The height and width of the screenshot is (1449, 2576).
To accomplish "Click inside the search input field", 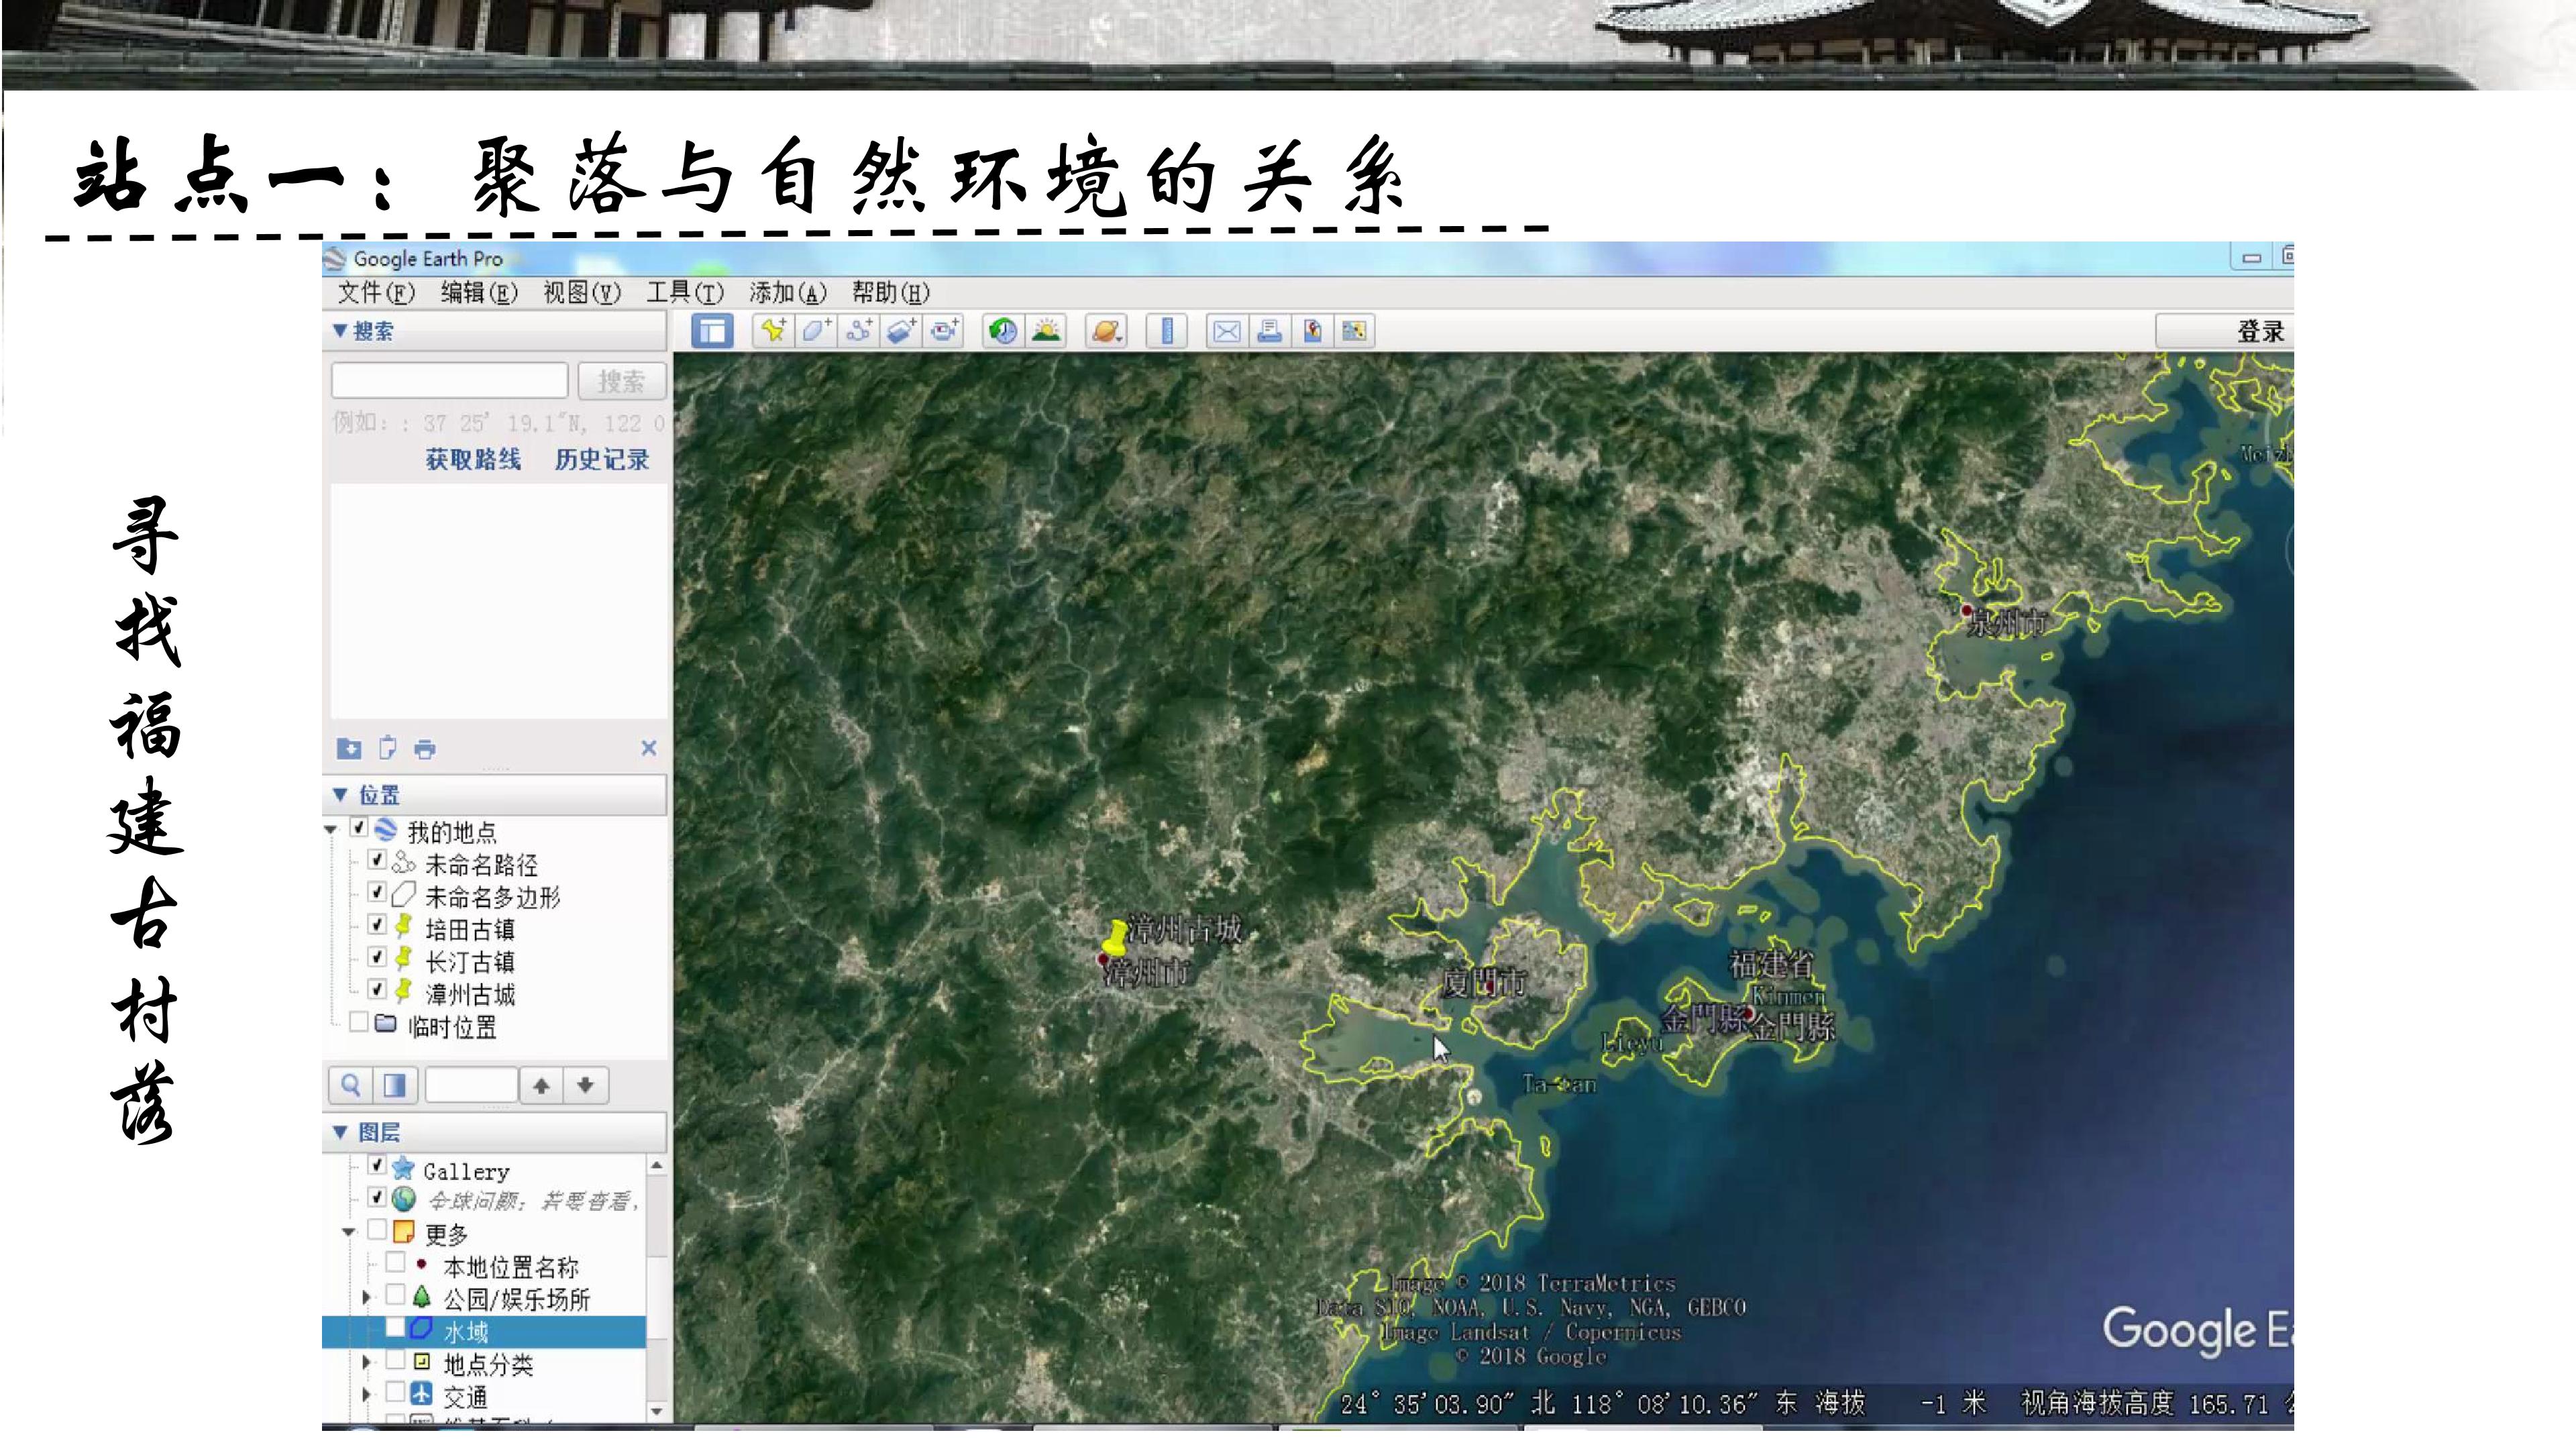I will coord(450,381).
